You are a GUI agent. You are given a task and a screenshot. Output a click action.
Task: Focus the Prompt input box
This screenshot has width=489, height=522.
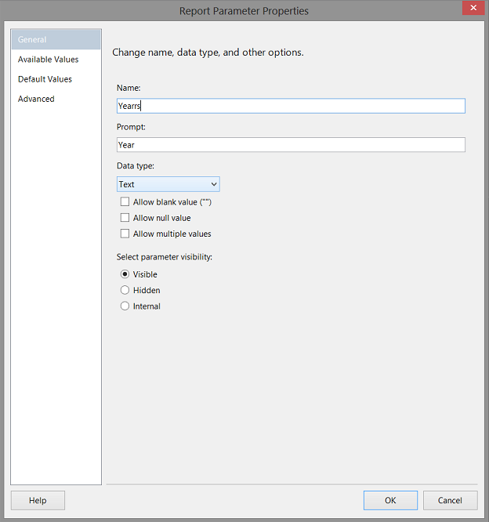(x=290, y=145)
